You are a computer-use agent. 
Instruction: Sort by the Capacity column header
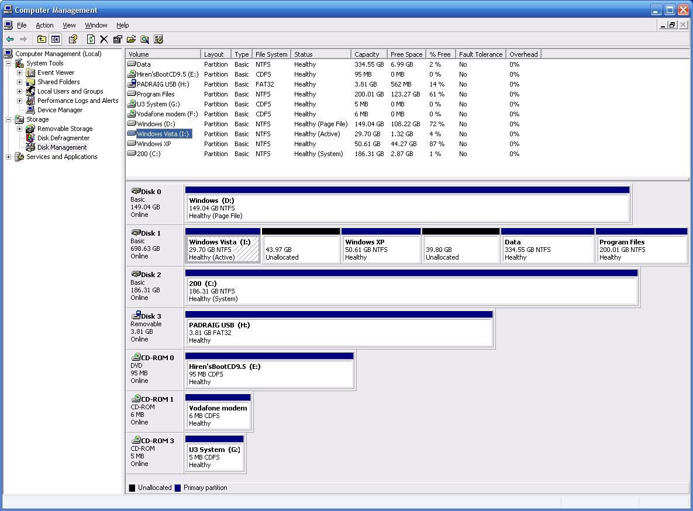pyautogui.click(x=369, y=54)
